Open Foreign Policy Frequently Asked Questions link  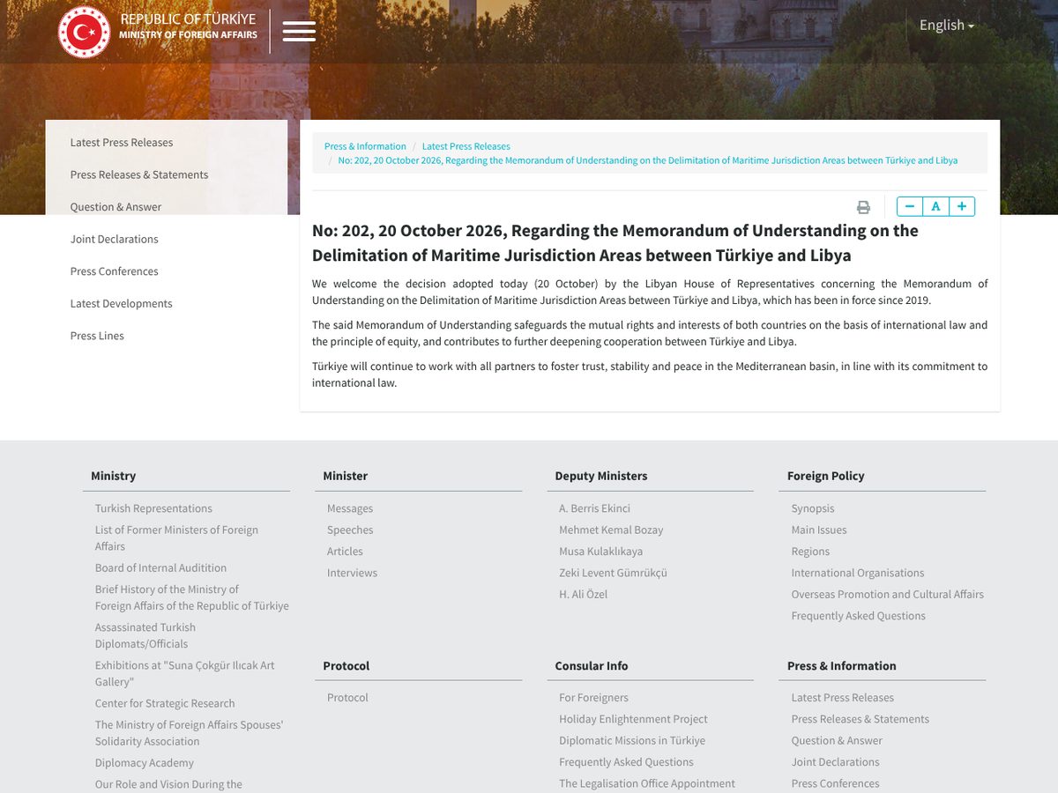tap(859, 616)
